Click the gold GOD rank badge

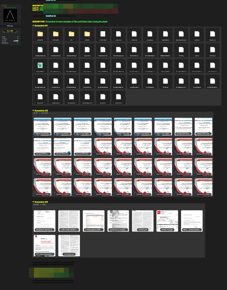(x=10, y=31)
